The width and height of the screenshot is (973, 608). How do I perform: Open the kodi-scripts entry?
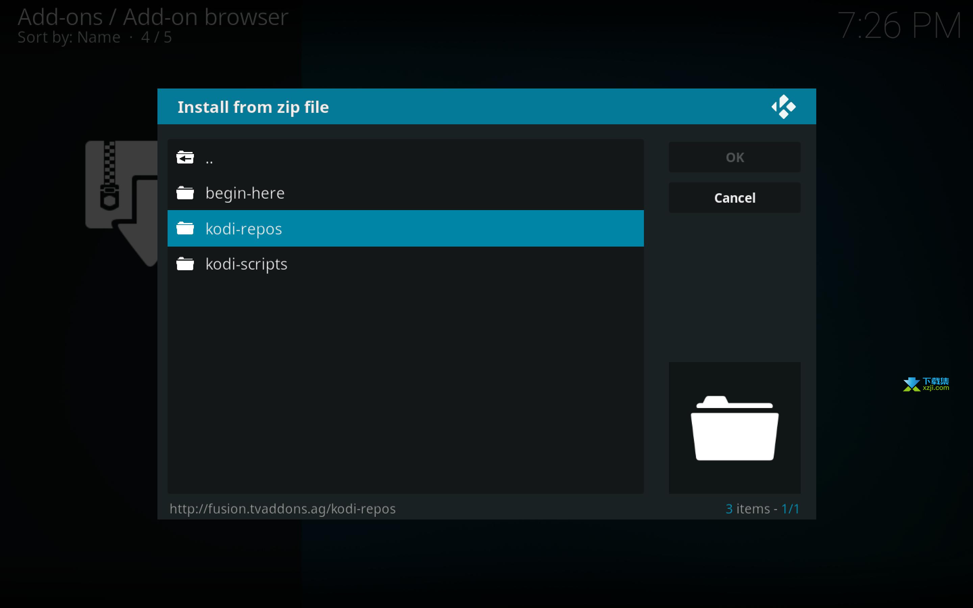[405, 264]
